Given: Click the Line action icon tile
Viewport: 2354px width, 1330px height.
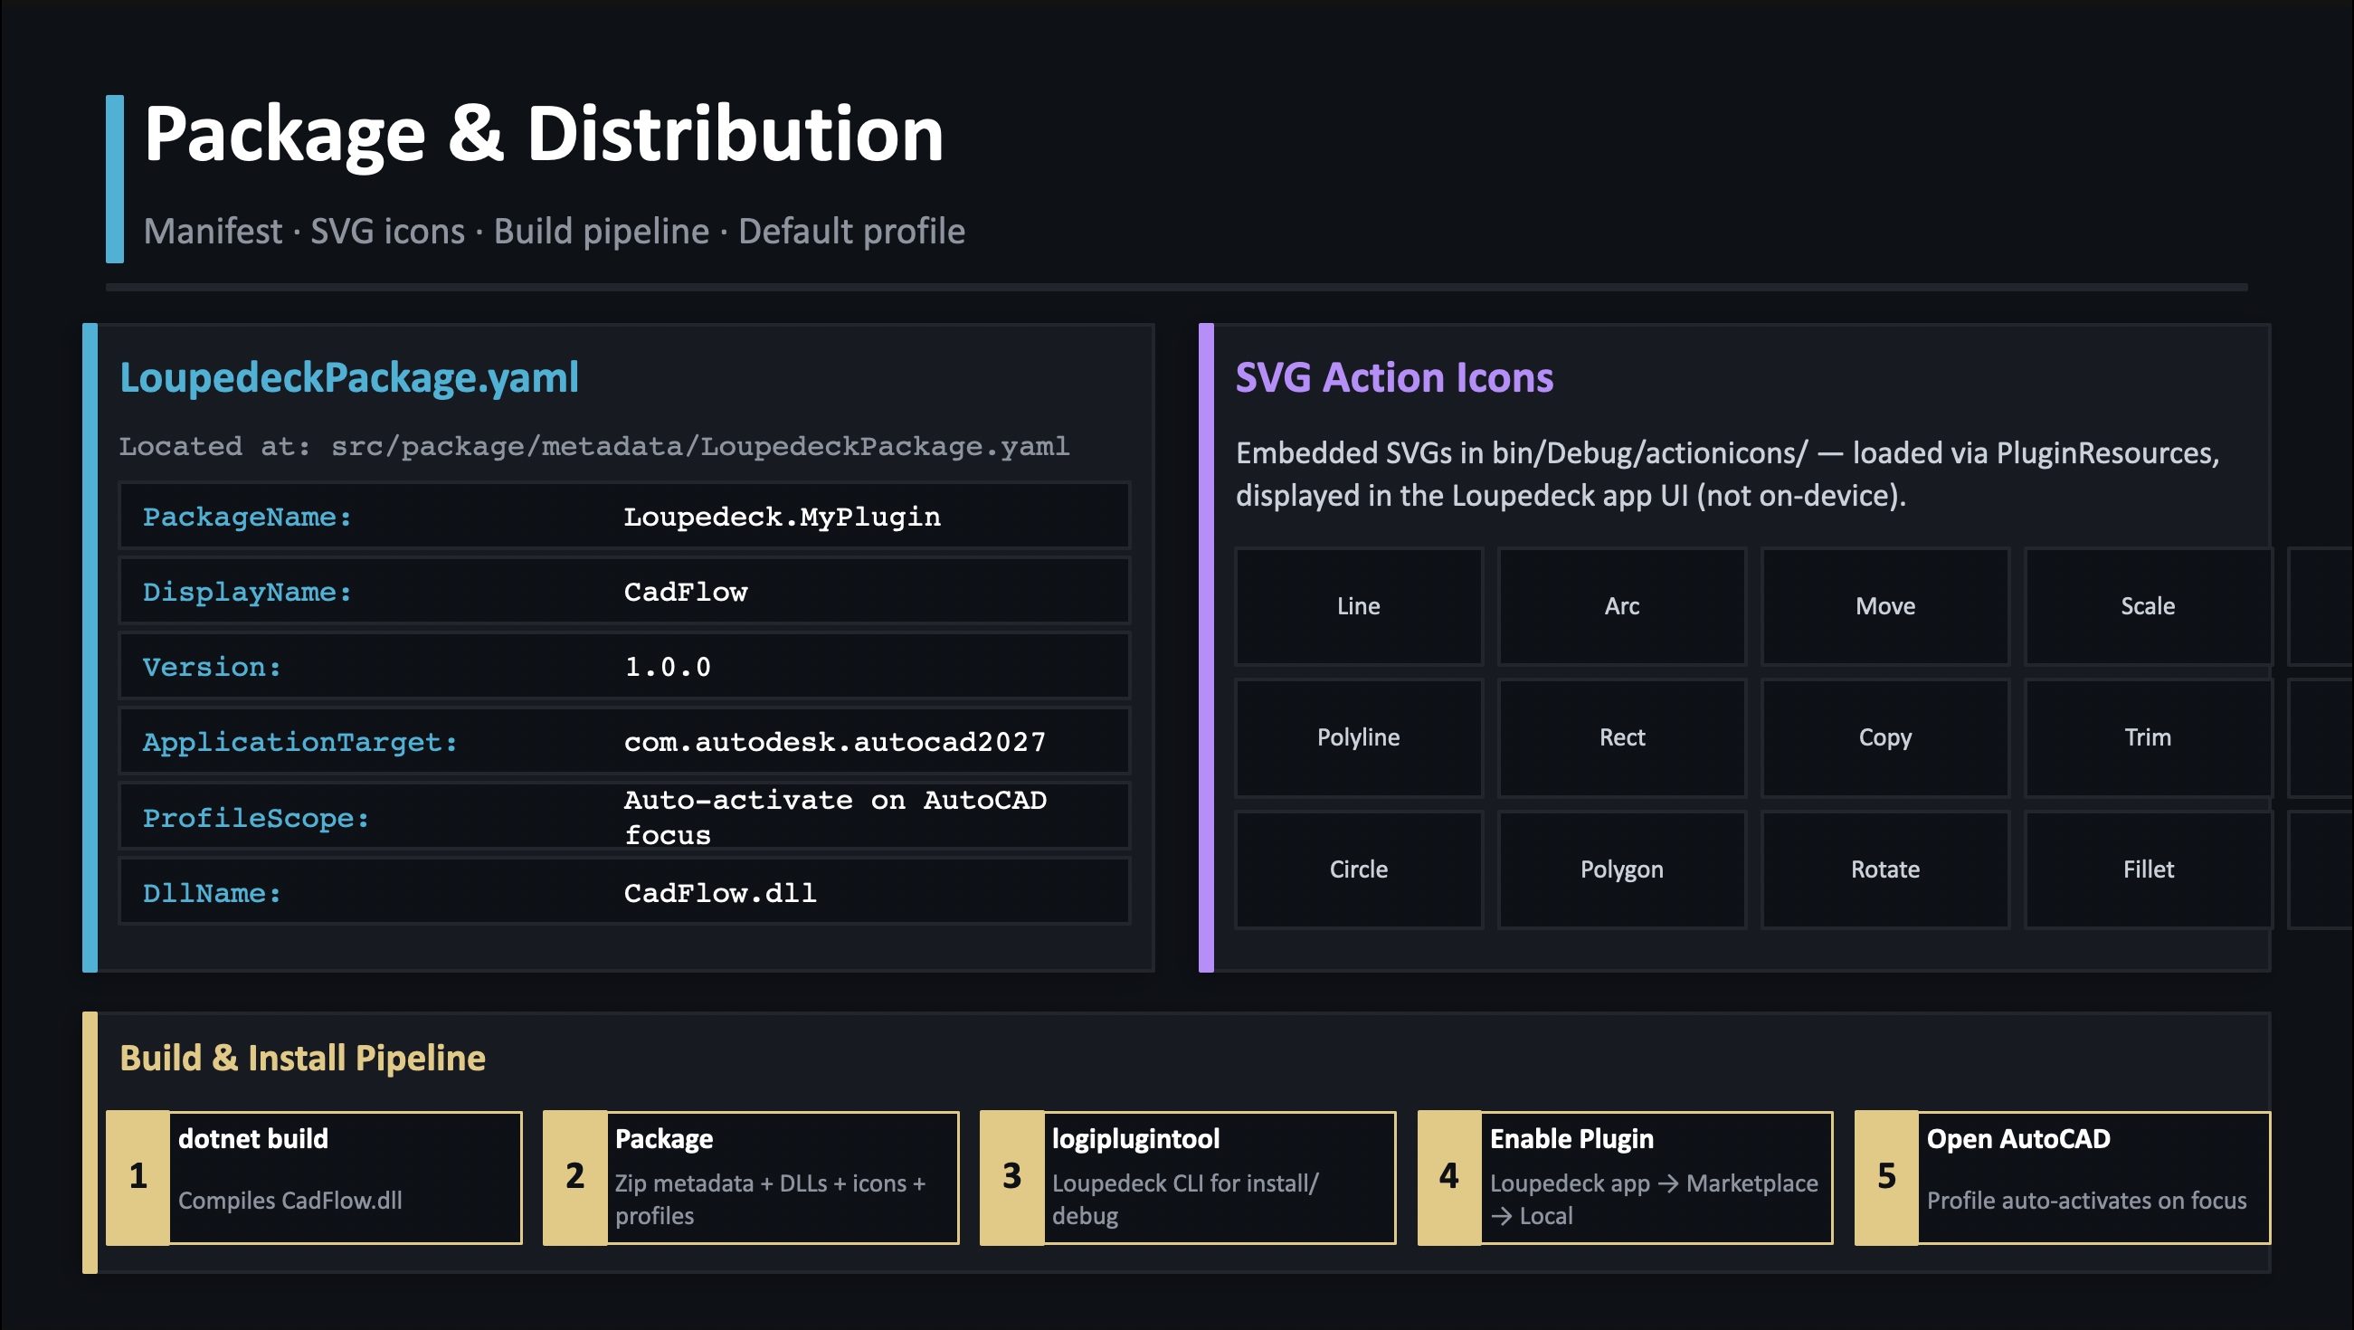Looking at the screenshot, I should pyautogui.click(x=1358, y=606).
